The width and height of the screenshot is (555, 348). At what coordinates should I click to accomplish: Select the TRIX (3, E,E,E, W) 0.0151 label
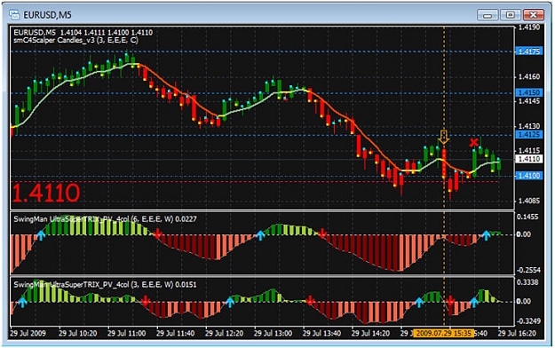coord(105,285)
